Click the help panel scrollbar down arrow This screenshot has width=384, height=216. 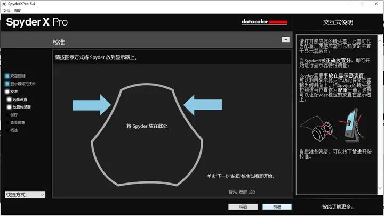(380, 188)
